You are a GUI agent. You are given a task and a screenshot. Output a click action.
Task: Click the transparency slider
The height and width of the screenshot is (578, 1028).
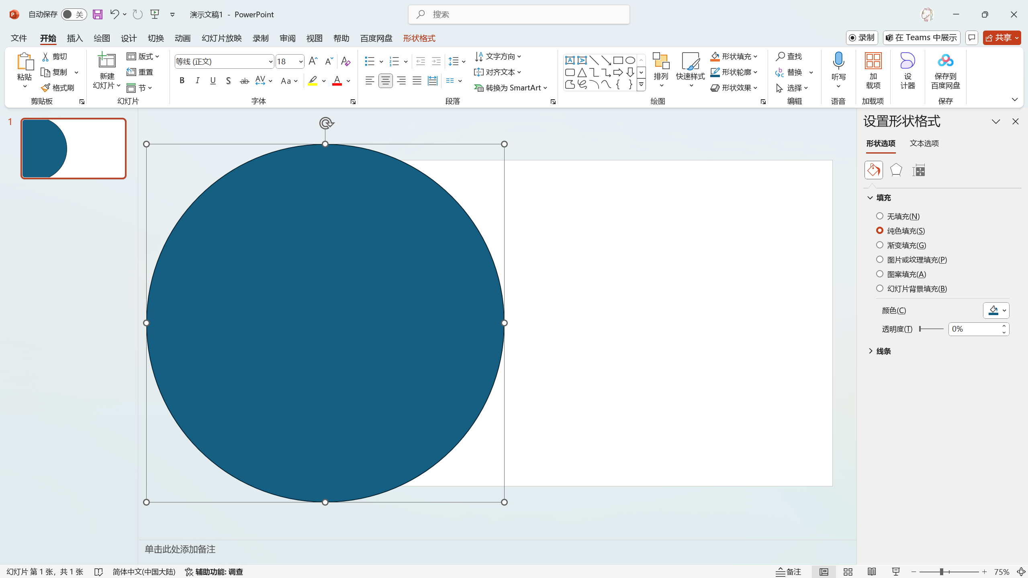click(931, 329)
